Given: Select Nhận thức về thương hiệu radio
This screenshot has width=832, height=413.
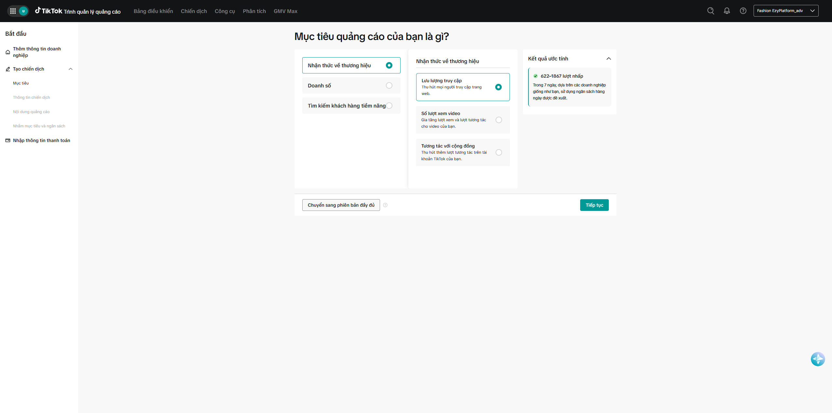Looking at the screenshot, I should [389, 65].
